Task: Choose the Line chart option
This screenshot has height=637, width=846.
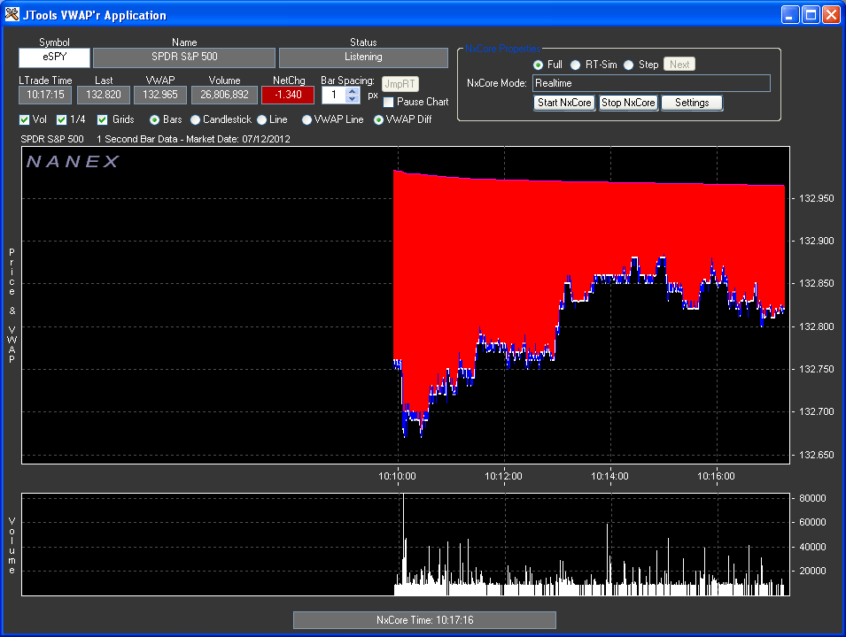Action: click(262, 119)
